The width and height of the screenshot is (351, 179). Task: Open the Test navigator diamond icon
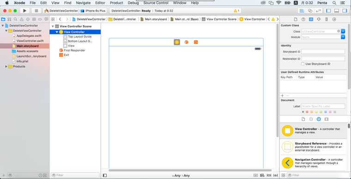point(28,19)
